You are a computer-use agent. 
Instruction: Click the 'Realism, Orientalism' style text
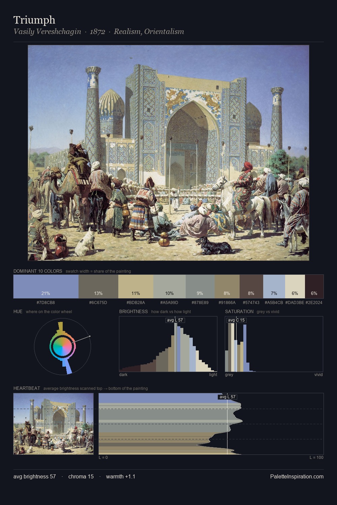(x=149, y=32)
